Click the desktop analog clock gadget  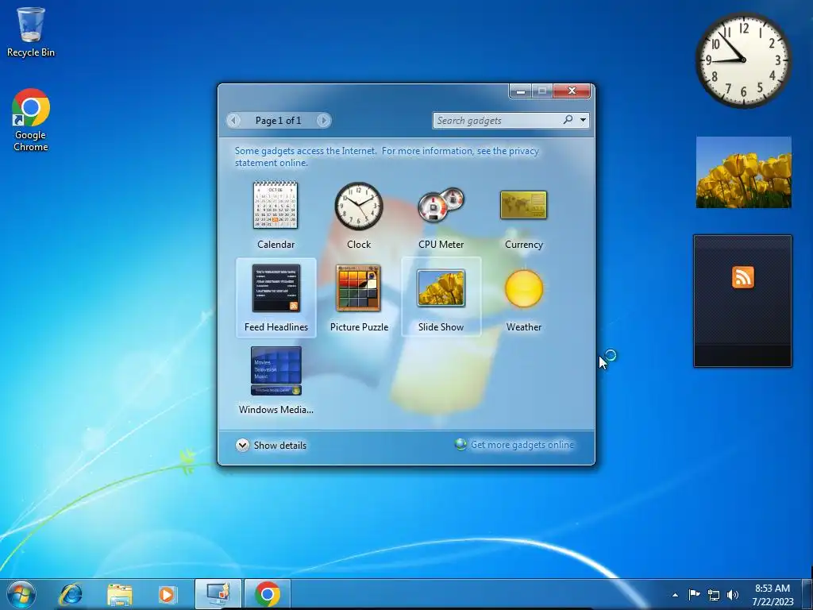coord(743,60)
